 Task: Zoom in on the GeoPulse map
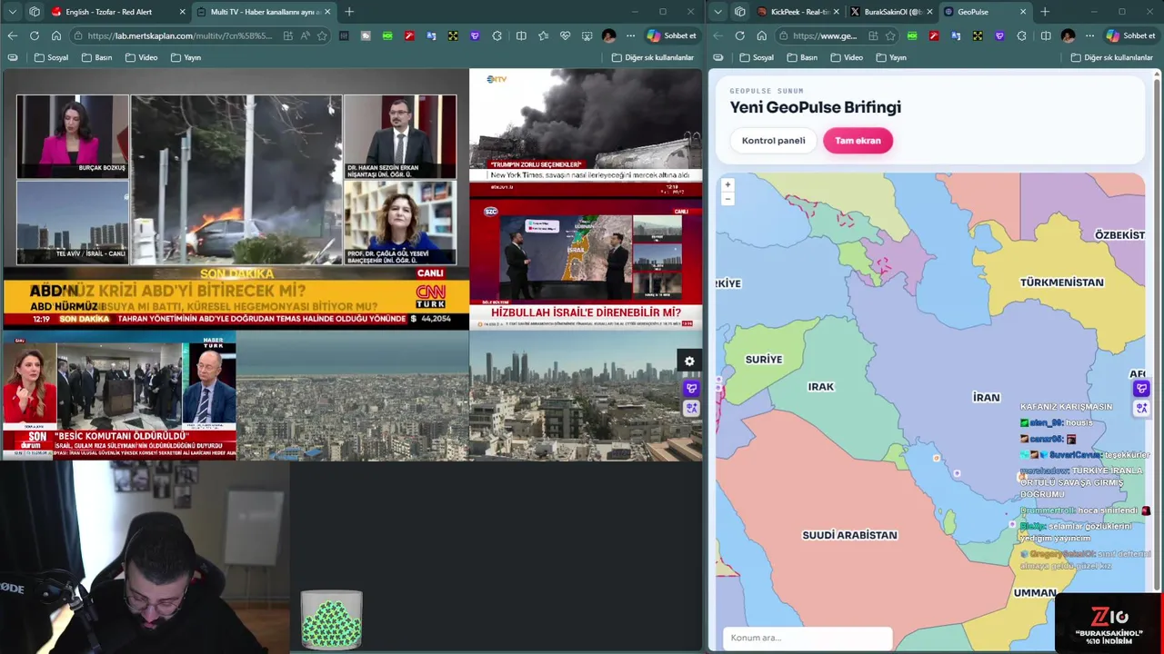(x=727, y=184)
